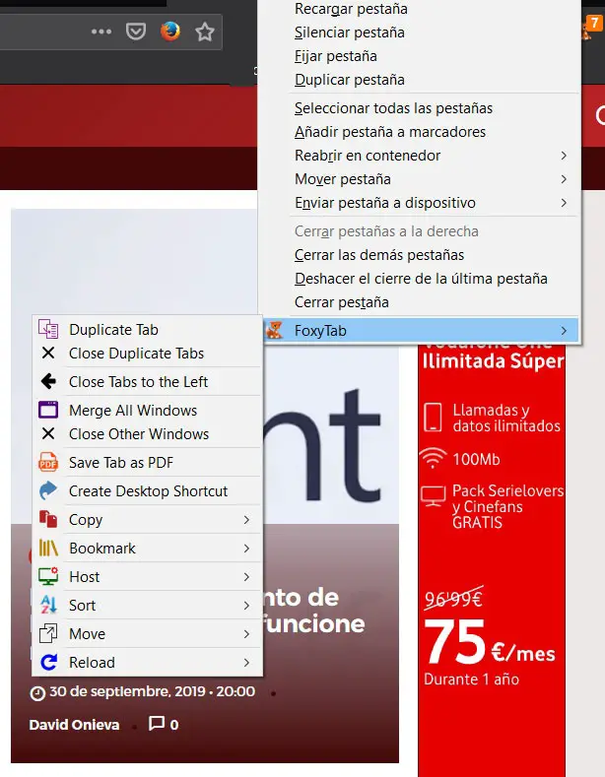Click the 100Mb wifi line in the ad
The width and height of the screenshot is (605, 777).
point(459,459)
